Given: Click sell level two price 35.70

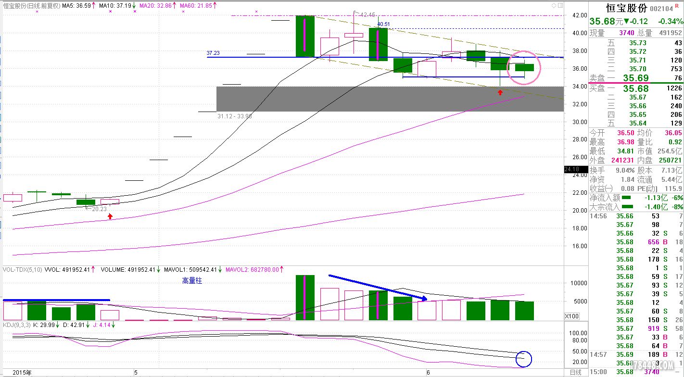Looking at the screenshot, I should pyautogui.click(x=638, y=69).
